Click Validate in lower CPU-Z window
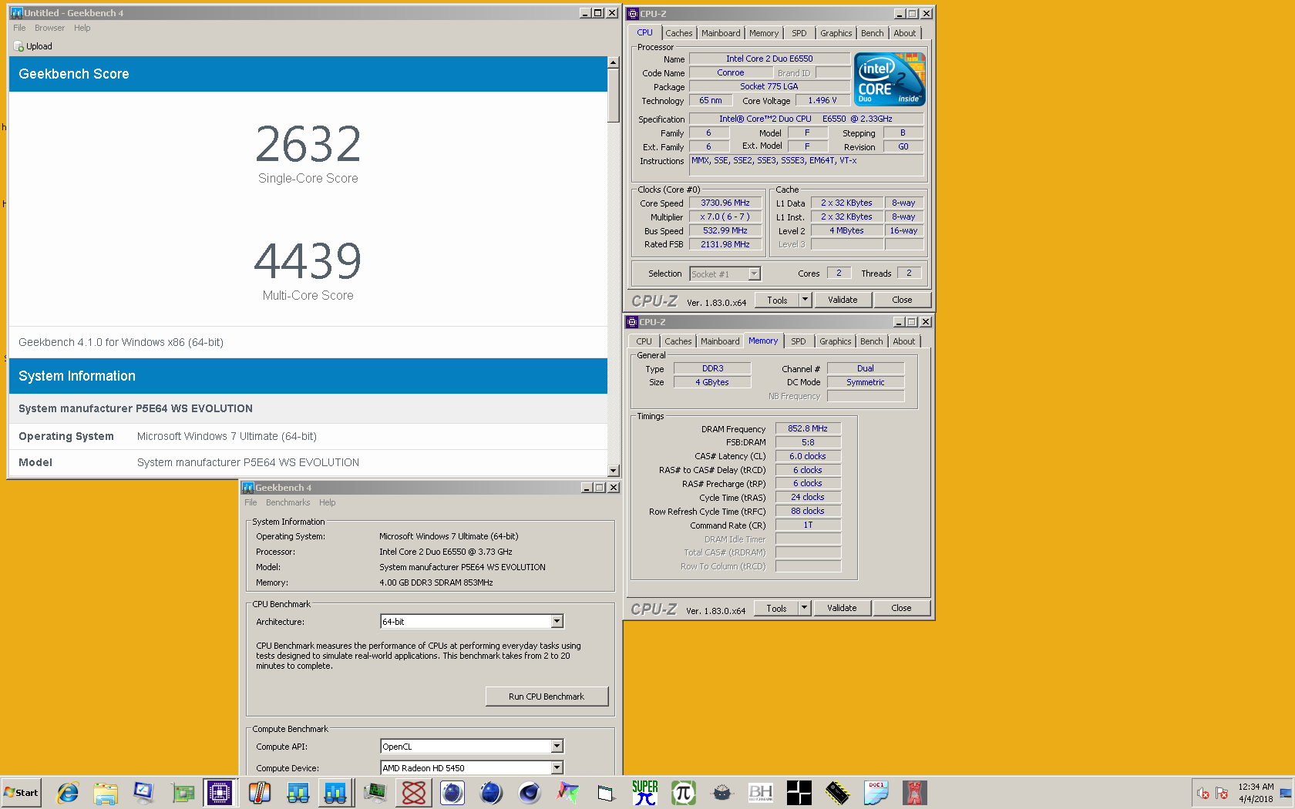The image size is (1295, 809). click(x=842, y=608)
